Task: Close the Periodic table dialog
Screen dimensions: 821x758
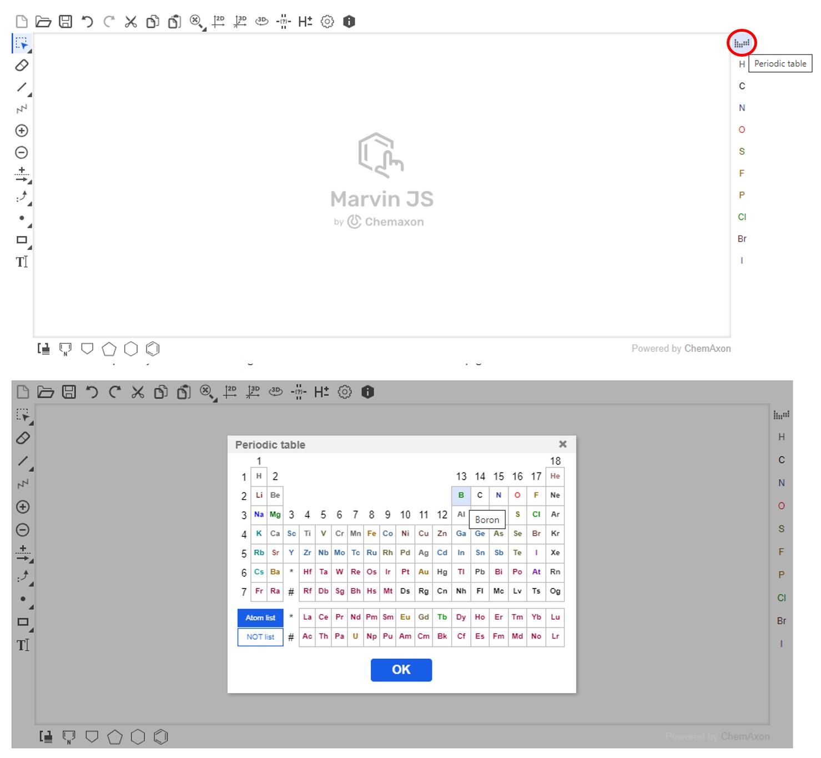Action: click(563, 444)
